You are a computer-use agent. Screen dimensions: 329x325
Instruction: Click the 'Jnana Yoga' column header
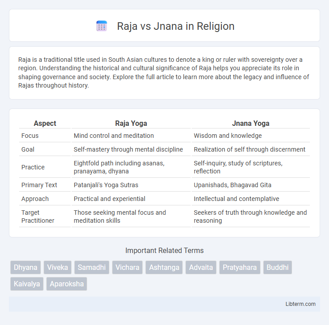click(251, 123)
